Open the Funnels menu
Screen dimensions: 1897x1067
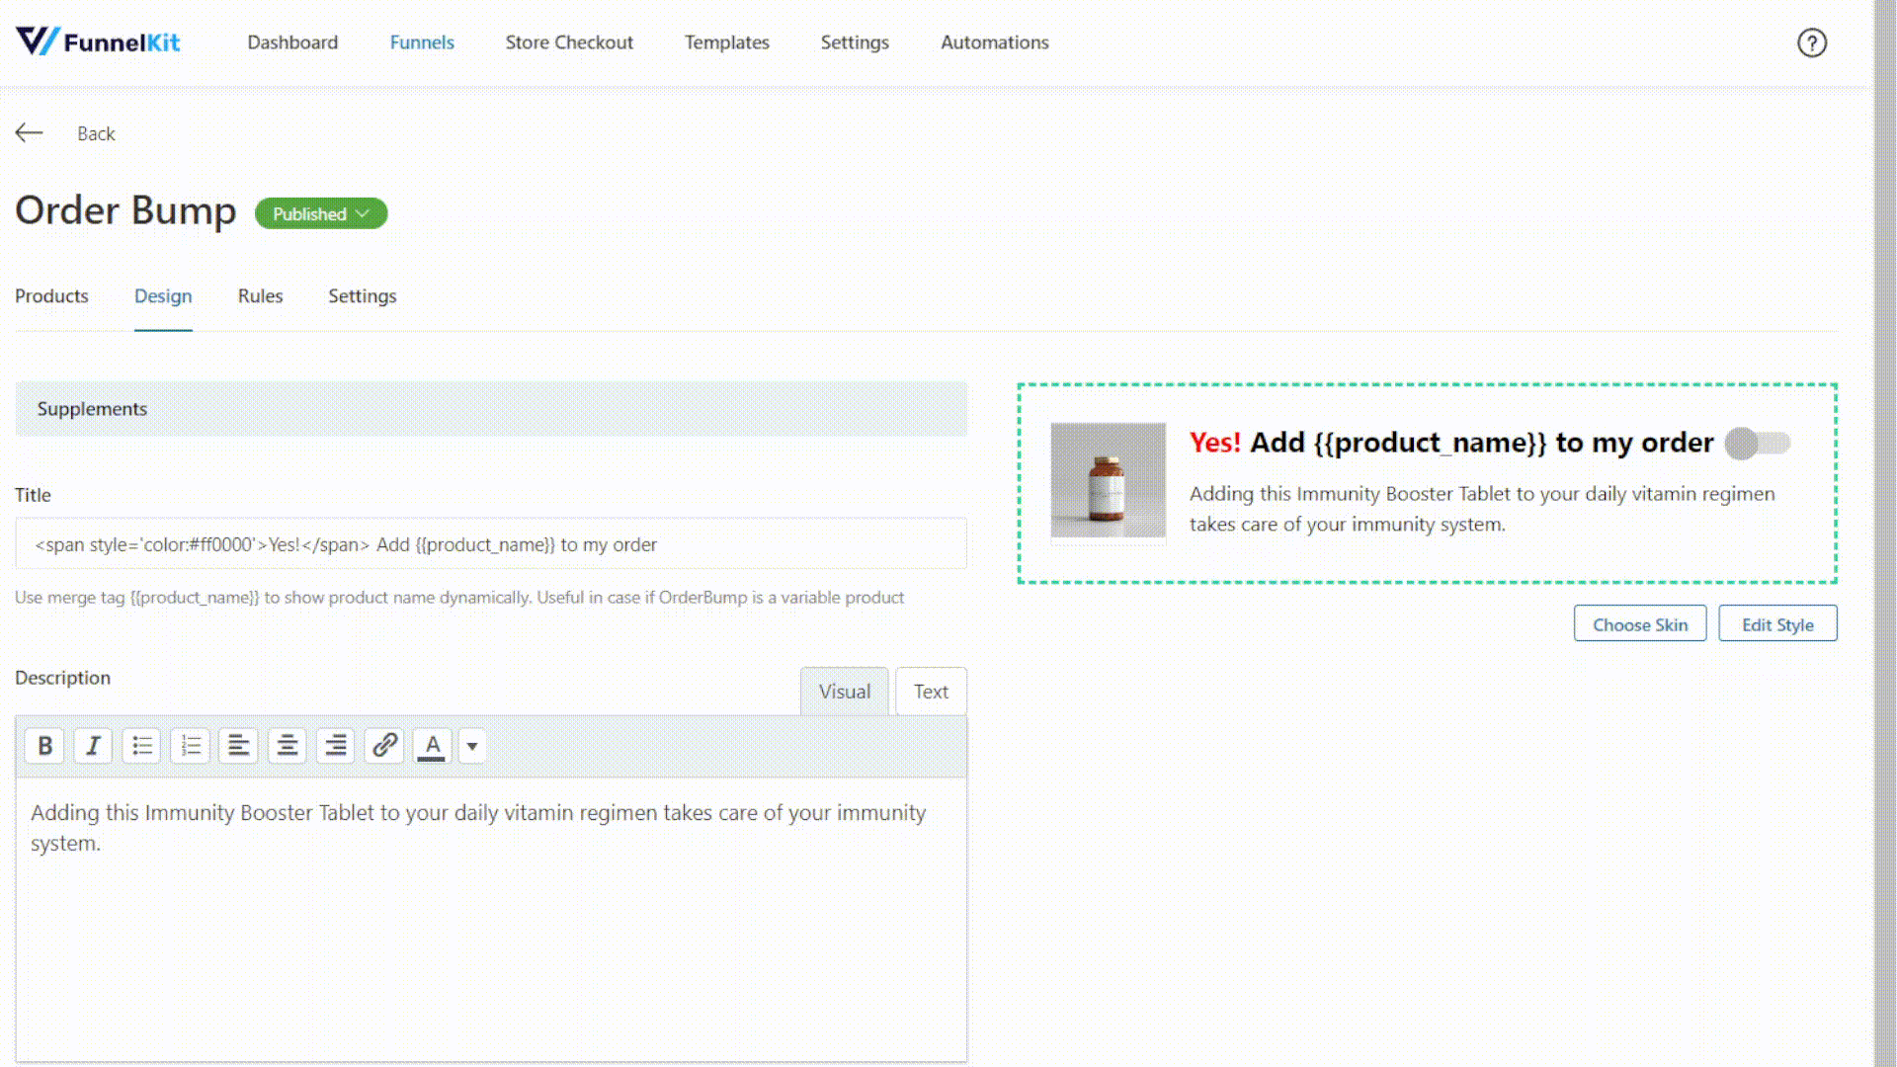(x=422, y=42)
